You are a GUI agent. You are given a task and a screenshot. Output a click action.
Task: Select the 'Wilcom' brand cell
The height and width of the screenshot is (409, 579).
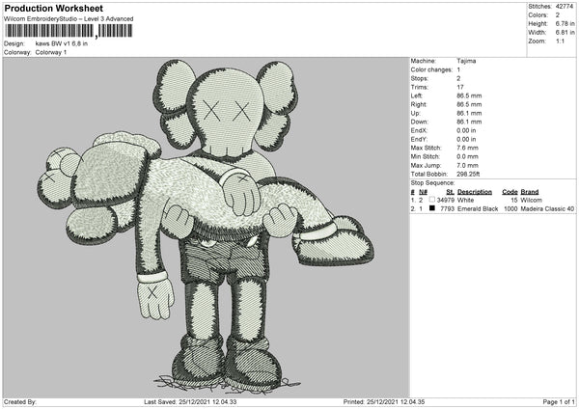click(531, 200)
